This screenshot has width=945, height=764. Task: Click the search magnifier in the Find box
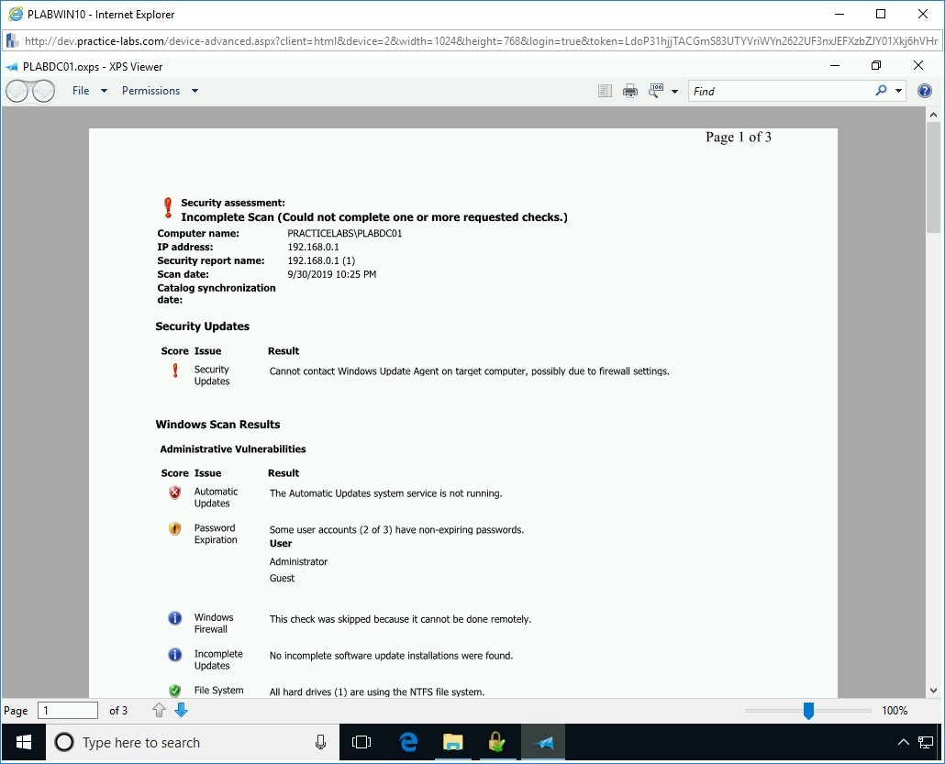879,91
